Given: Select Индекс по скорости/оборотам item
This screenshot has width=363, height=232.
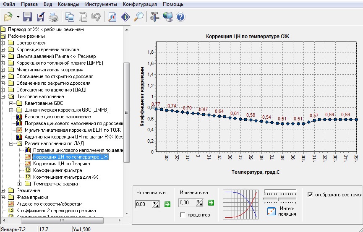Looking at the screenshot, I should [50, 204].
